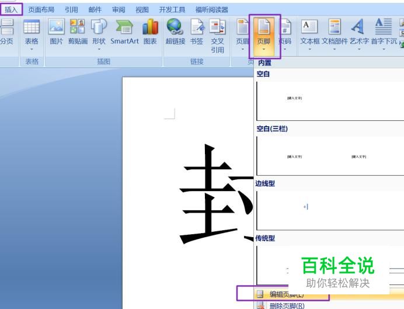Click the 删除页脚 menu entry

point(329,305)
